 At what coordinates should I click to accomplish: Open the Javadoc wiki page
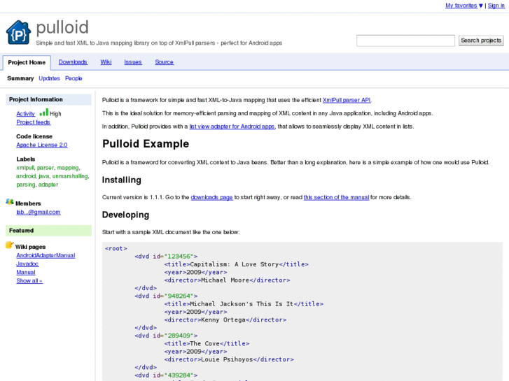click(27, 264)
